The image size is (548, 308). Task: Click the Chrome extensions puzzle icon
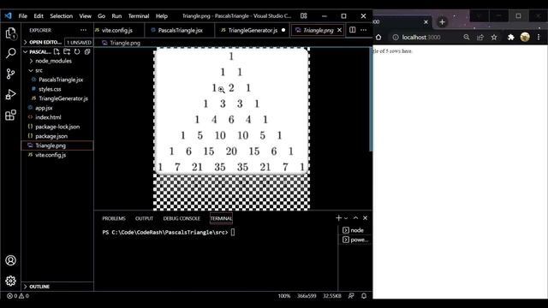tap(511, 37)
